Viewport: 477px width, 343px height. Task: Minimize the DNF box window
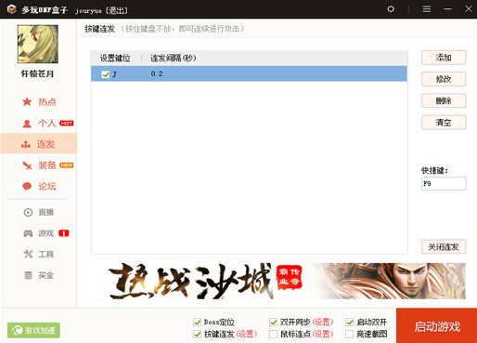(447, 9)
